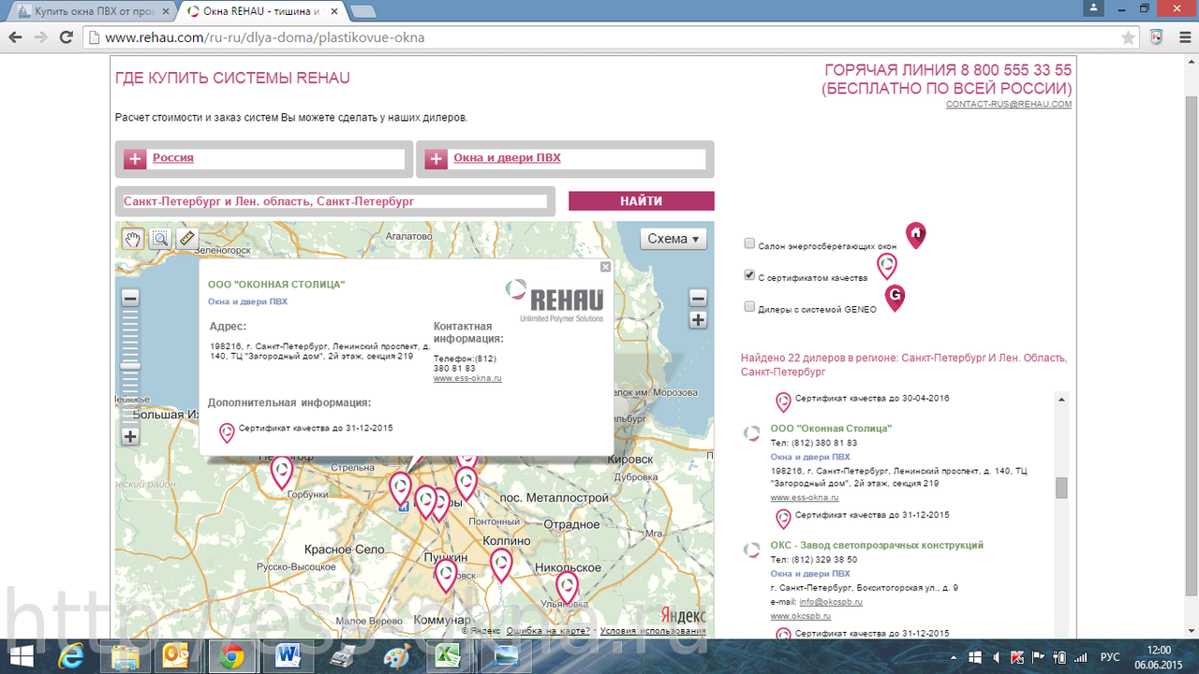Select the hand pan map tool
The image size is (1199, 674).
[x=133, y=239]
